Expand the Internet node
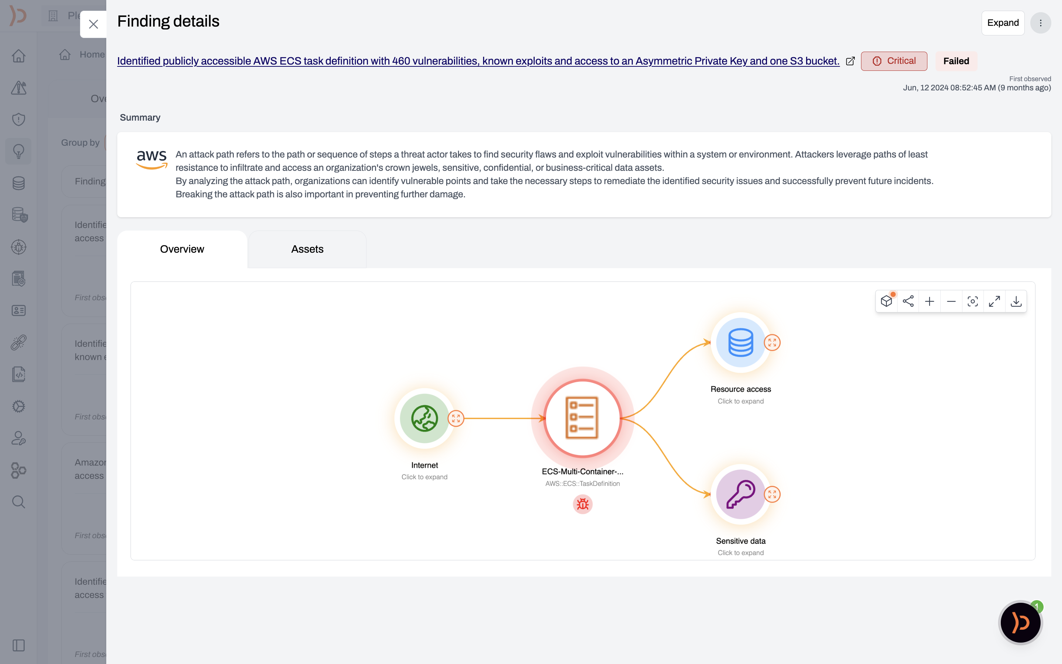 (456, 419)
